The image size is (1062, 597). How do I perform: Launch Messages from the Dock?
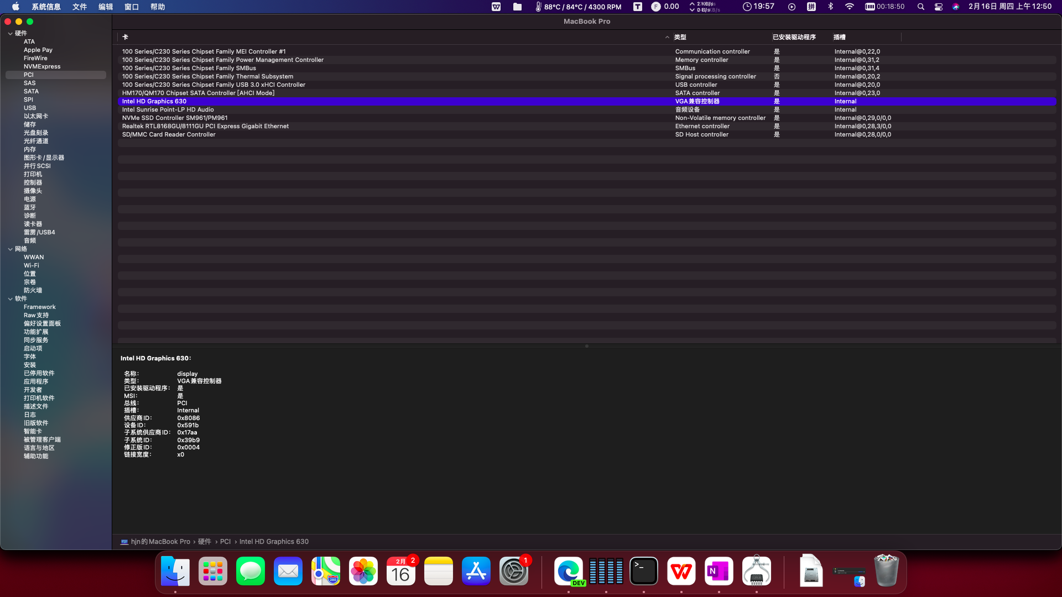point(251,571)
